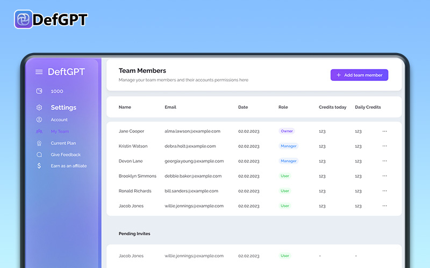Click the DefGPT logo icon at top
The width and height of the screenshot is (430, 268).
point(23,19)
